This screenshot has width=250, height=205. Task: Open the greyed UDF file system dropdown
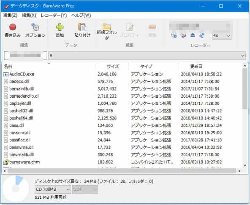pos(85,189)
